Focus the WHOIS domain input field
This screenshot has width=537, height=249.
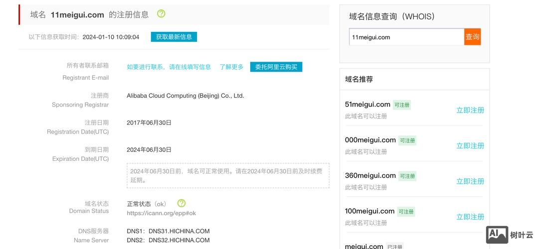[x=406, y=37]
